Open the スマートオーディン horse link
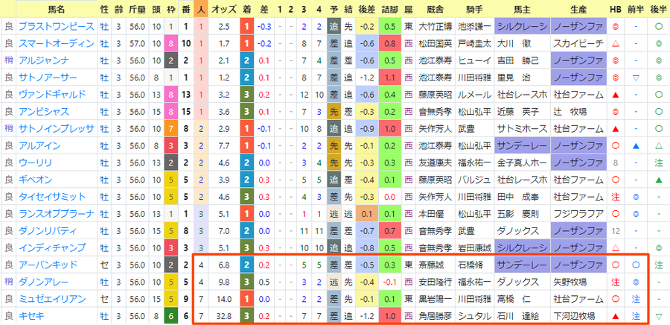 click(x=57, y=44)
